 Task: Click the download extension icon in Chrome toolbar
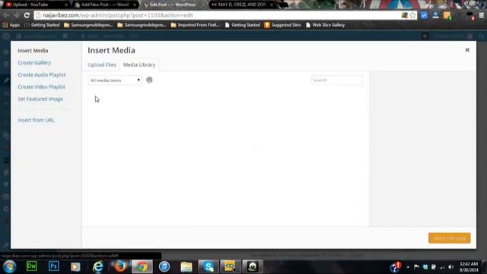435,15
